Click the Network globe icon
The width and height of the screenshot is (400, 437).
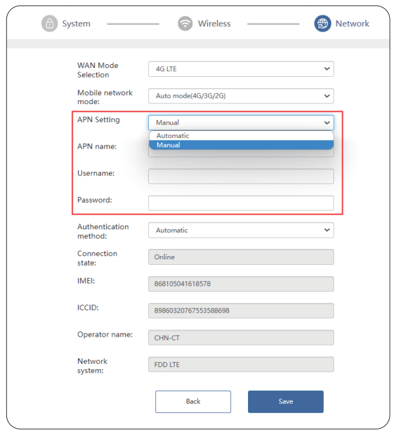point(322,24)
